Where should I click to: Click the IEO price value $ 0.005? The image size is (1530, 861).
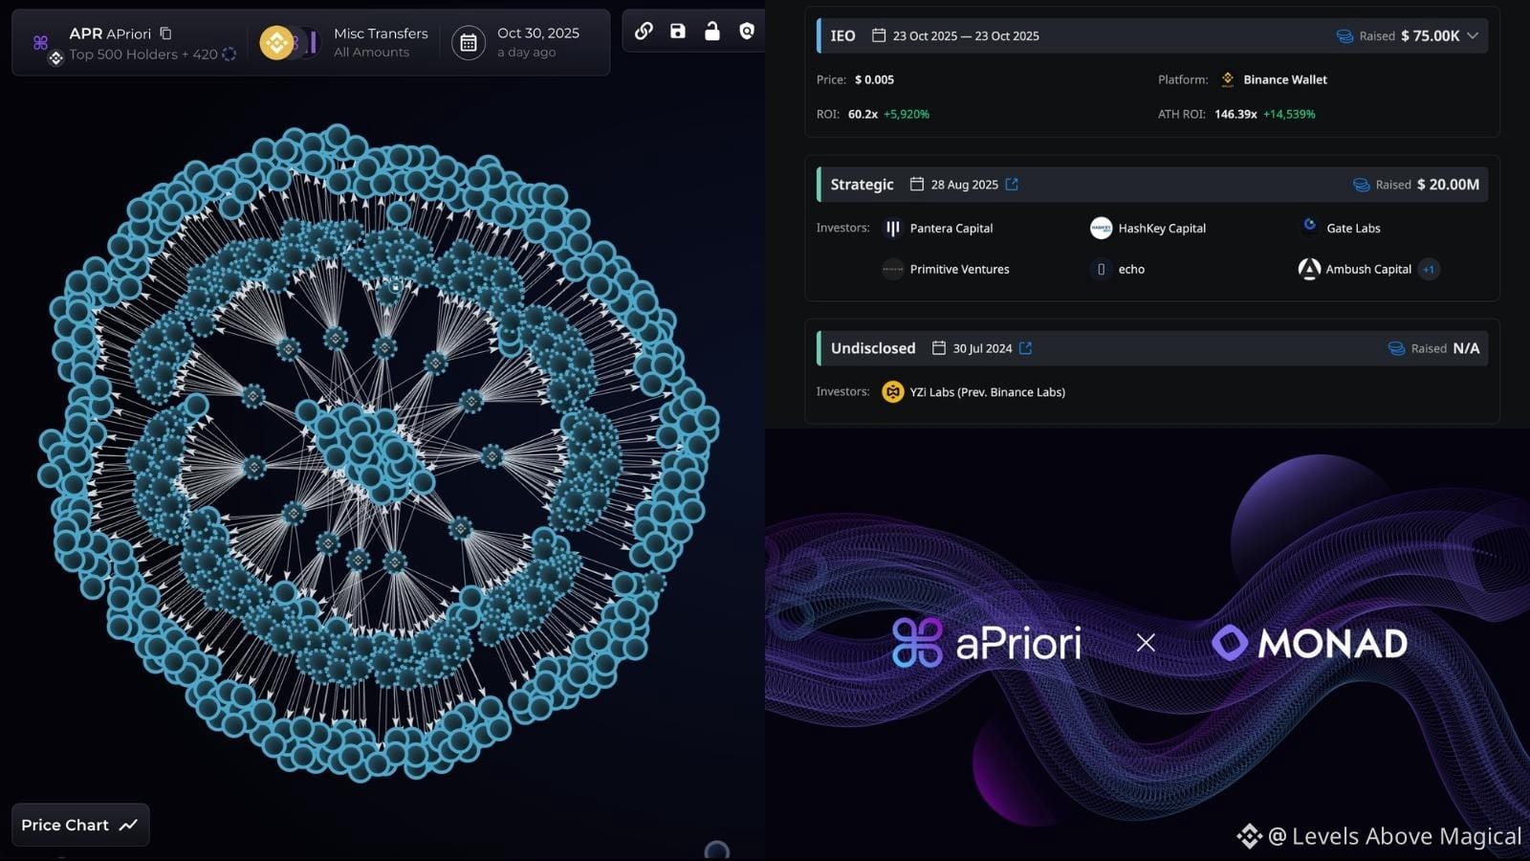click(x=874, y=79)
